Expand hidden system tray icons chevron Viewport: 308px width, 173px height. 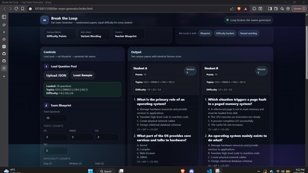(259, 171)
